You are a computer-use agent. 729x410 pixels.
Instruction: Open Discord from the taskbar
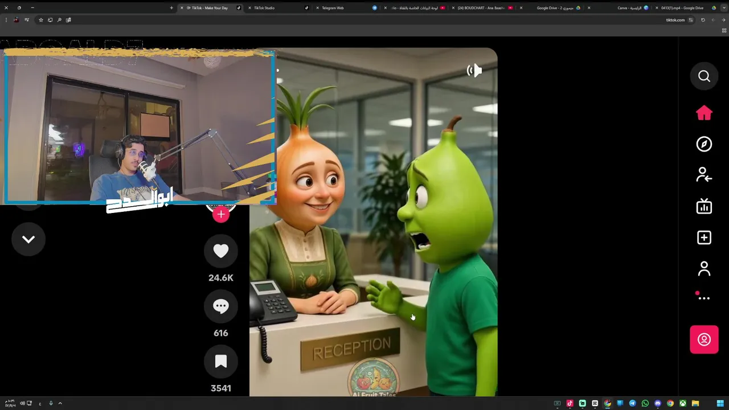click(x=657, y=404)
